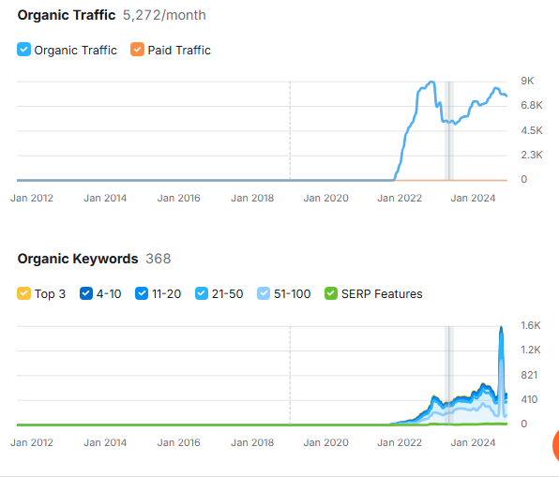Image resolution: width=559 pixels, height=477 pixels.
Task: Click the grey marker bar in keywords chart
Action: tap(449, 375)
